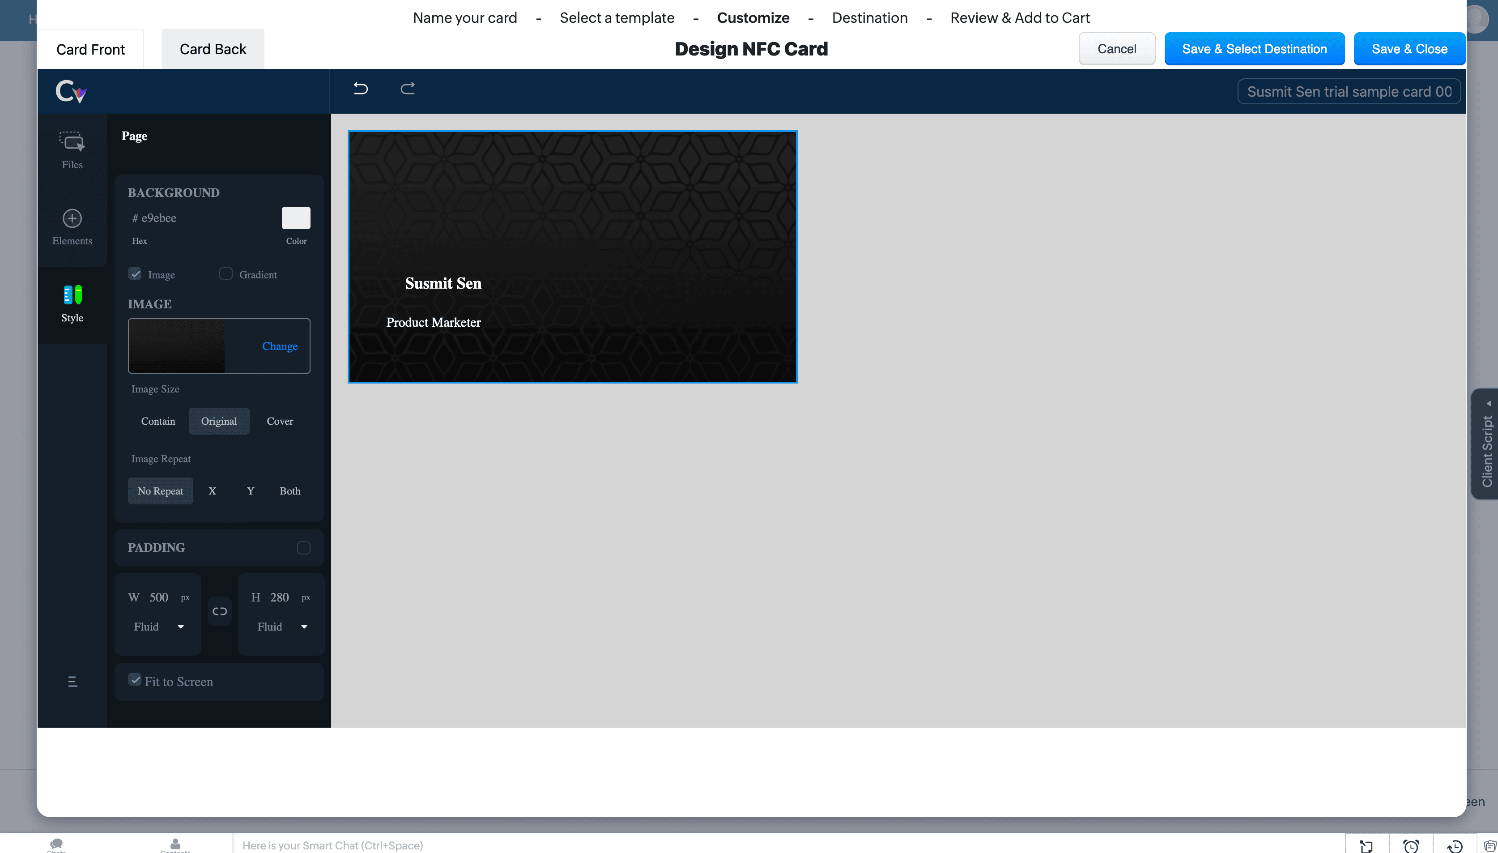Switch to the Card Back tab
Screen dimensions: 1498x853
[x=213, y=49]
